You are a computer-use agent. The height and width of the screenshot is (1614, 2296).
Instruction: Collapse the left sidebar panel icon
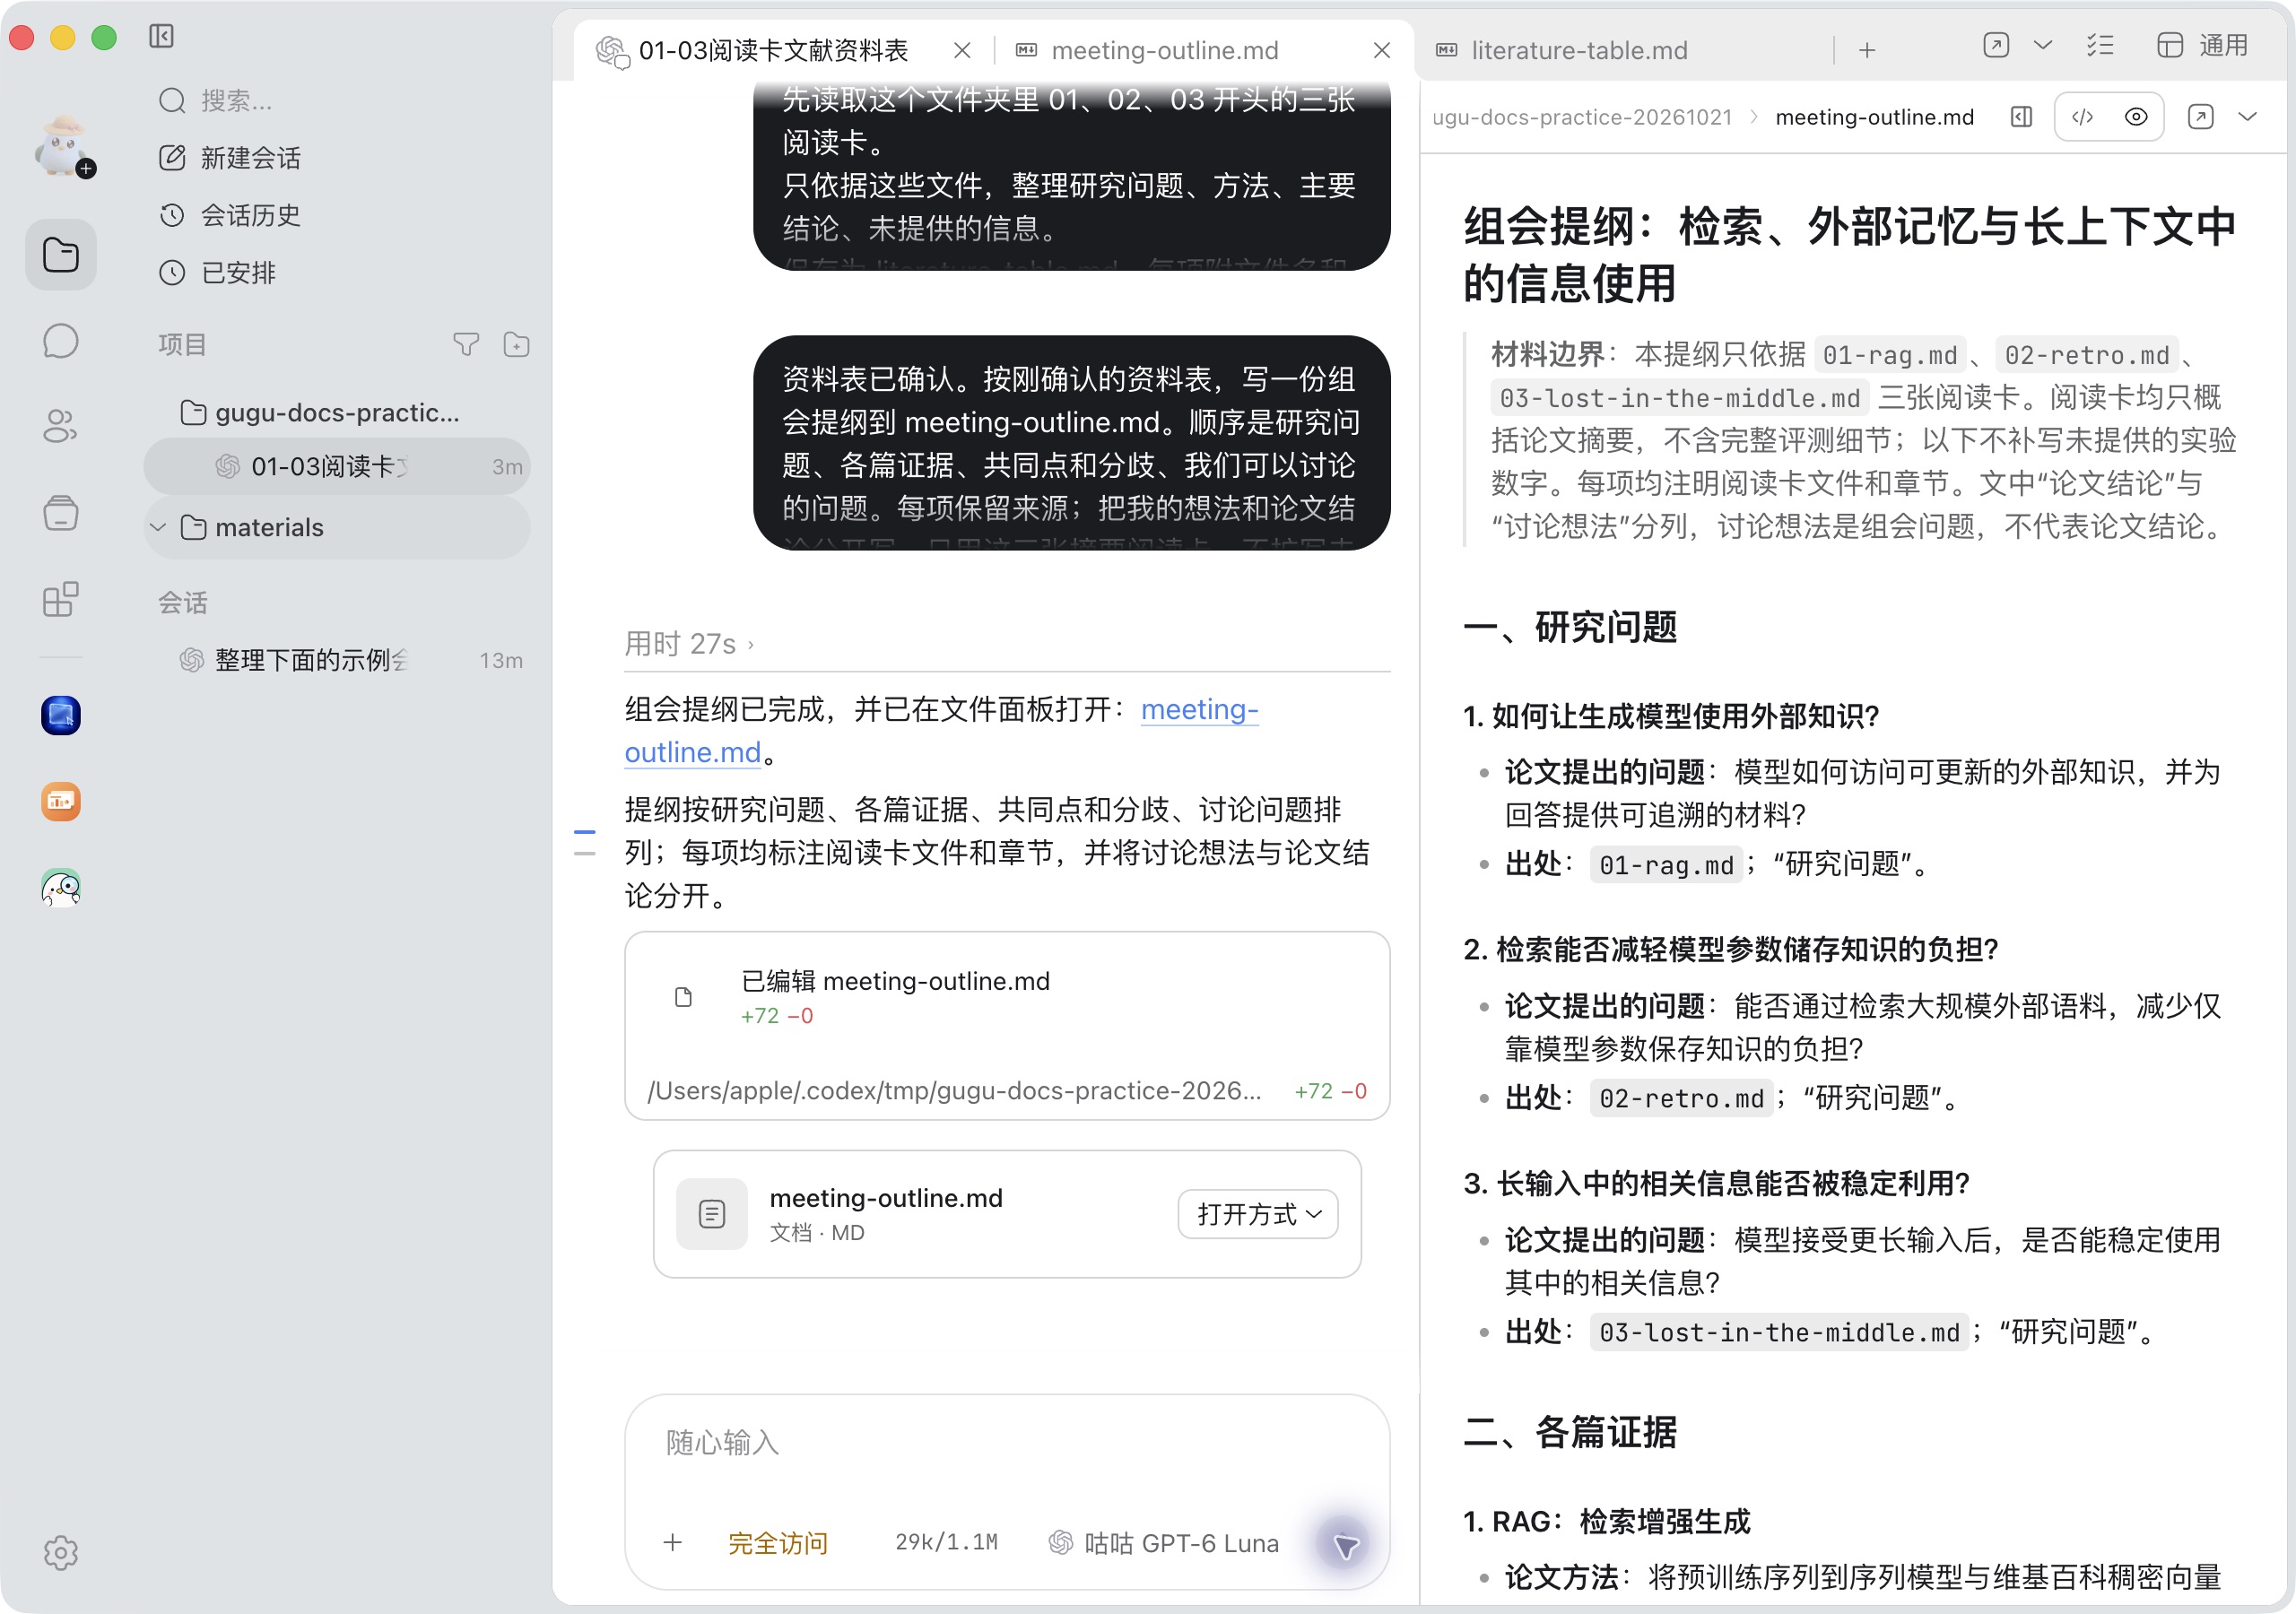click(x=161, y=37)
